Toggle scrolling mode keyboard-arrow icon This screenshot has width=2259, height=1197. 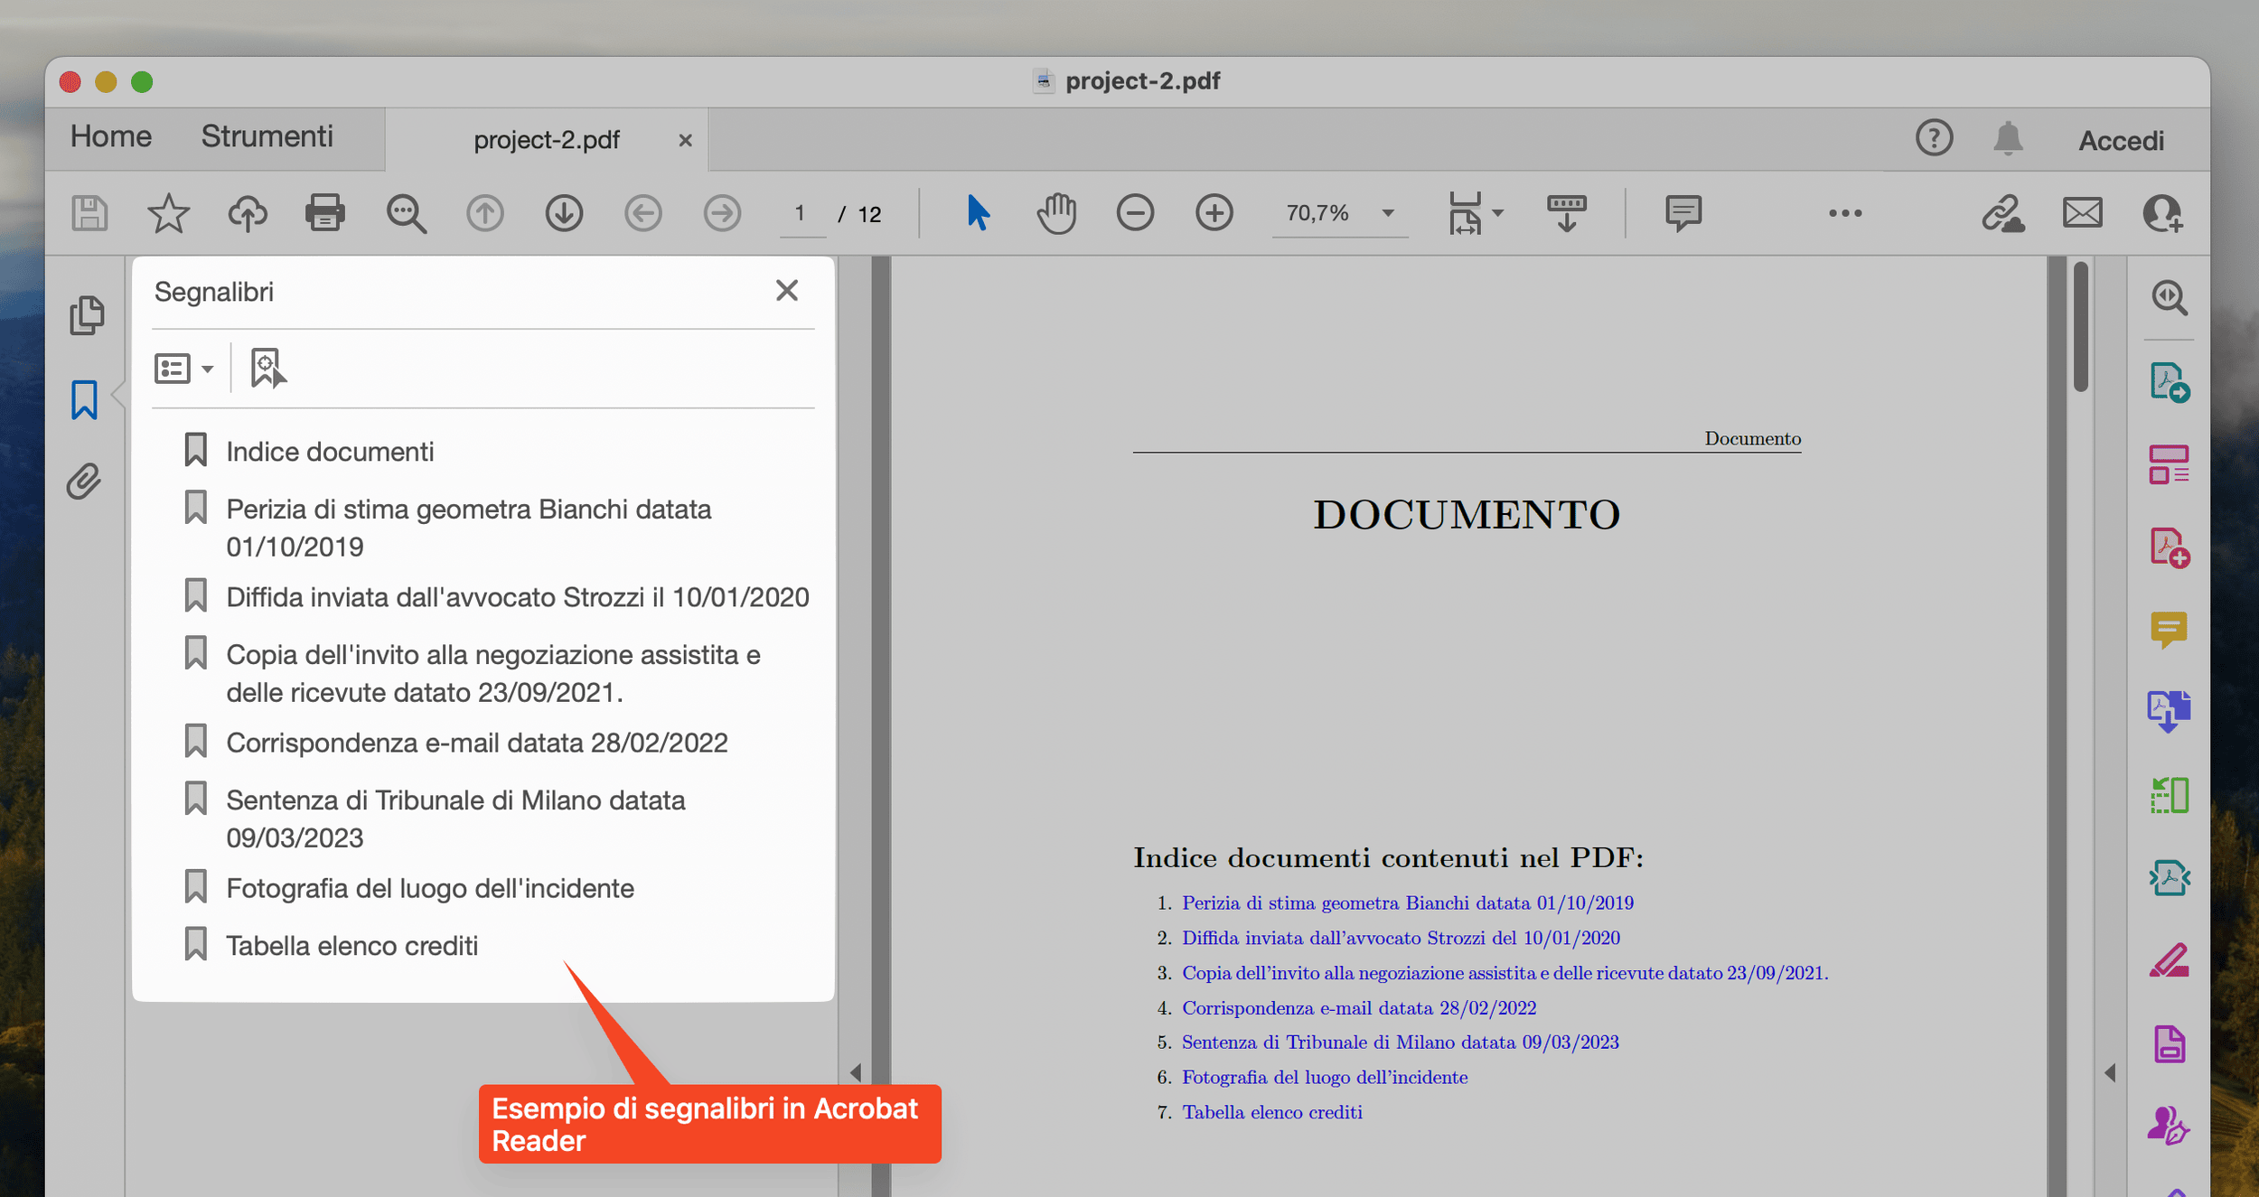[x=1567, y=213]
